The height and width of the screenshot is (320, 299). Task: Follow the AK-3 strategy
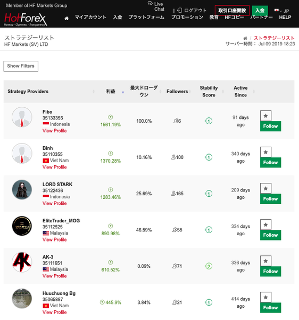(x=270, y=271)
